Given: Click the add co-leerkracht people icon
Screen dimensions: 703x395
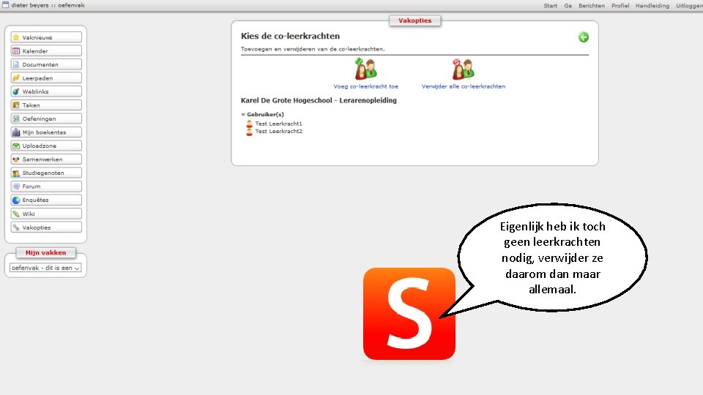Looking at the screenshot, I should coord(366,69).
